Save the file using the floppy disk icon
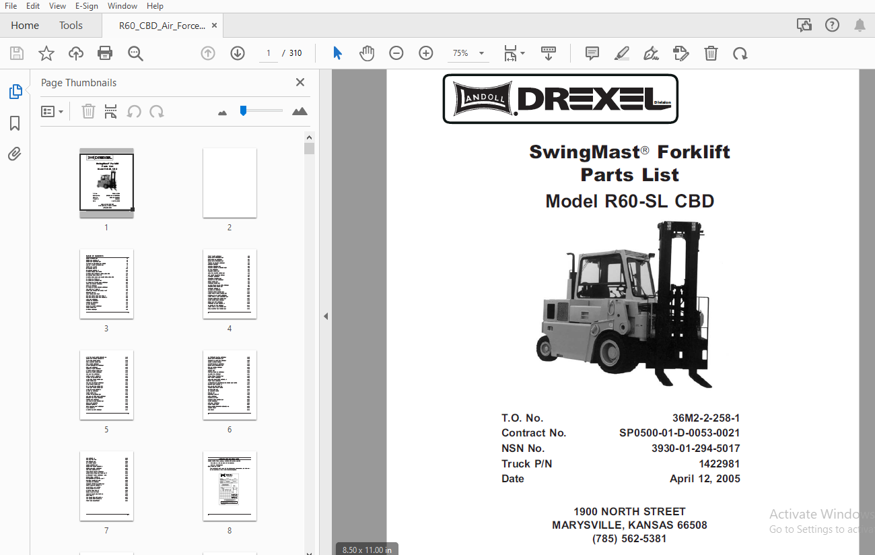875x555 pixels. click(17, 53)
